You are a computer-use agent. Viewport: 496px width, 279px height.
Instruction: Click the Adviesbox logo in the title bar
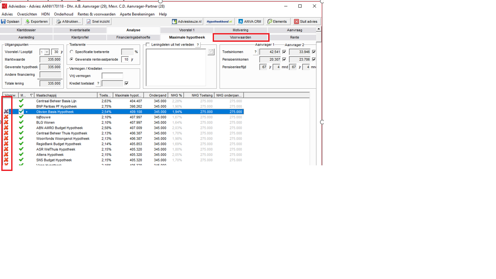pyautogui.click(x=4, y=6)
